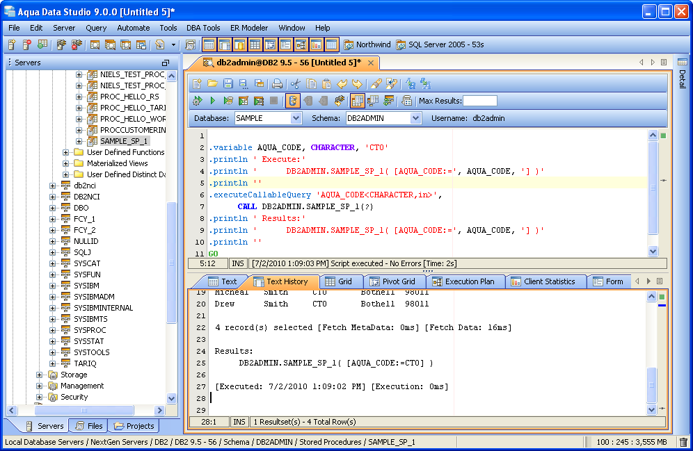Click the Undo arrow icon
The width and height of the screenshot is (693, 451).
click(x=342, y=83)
